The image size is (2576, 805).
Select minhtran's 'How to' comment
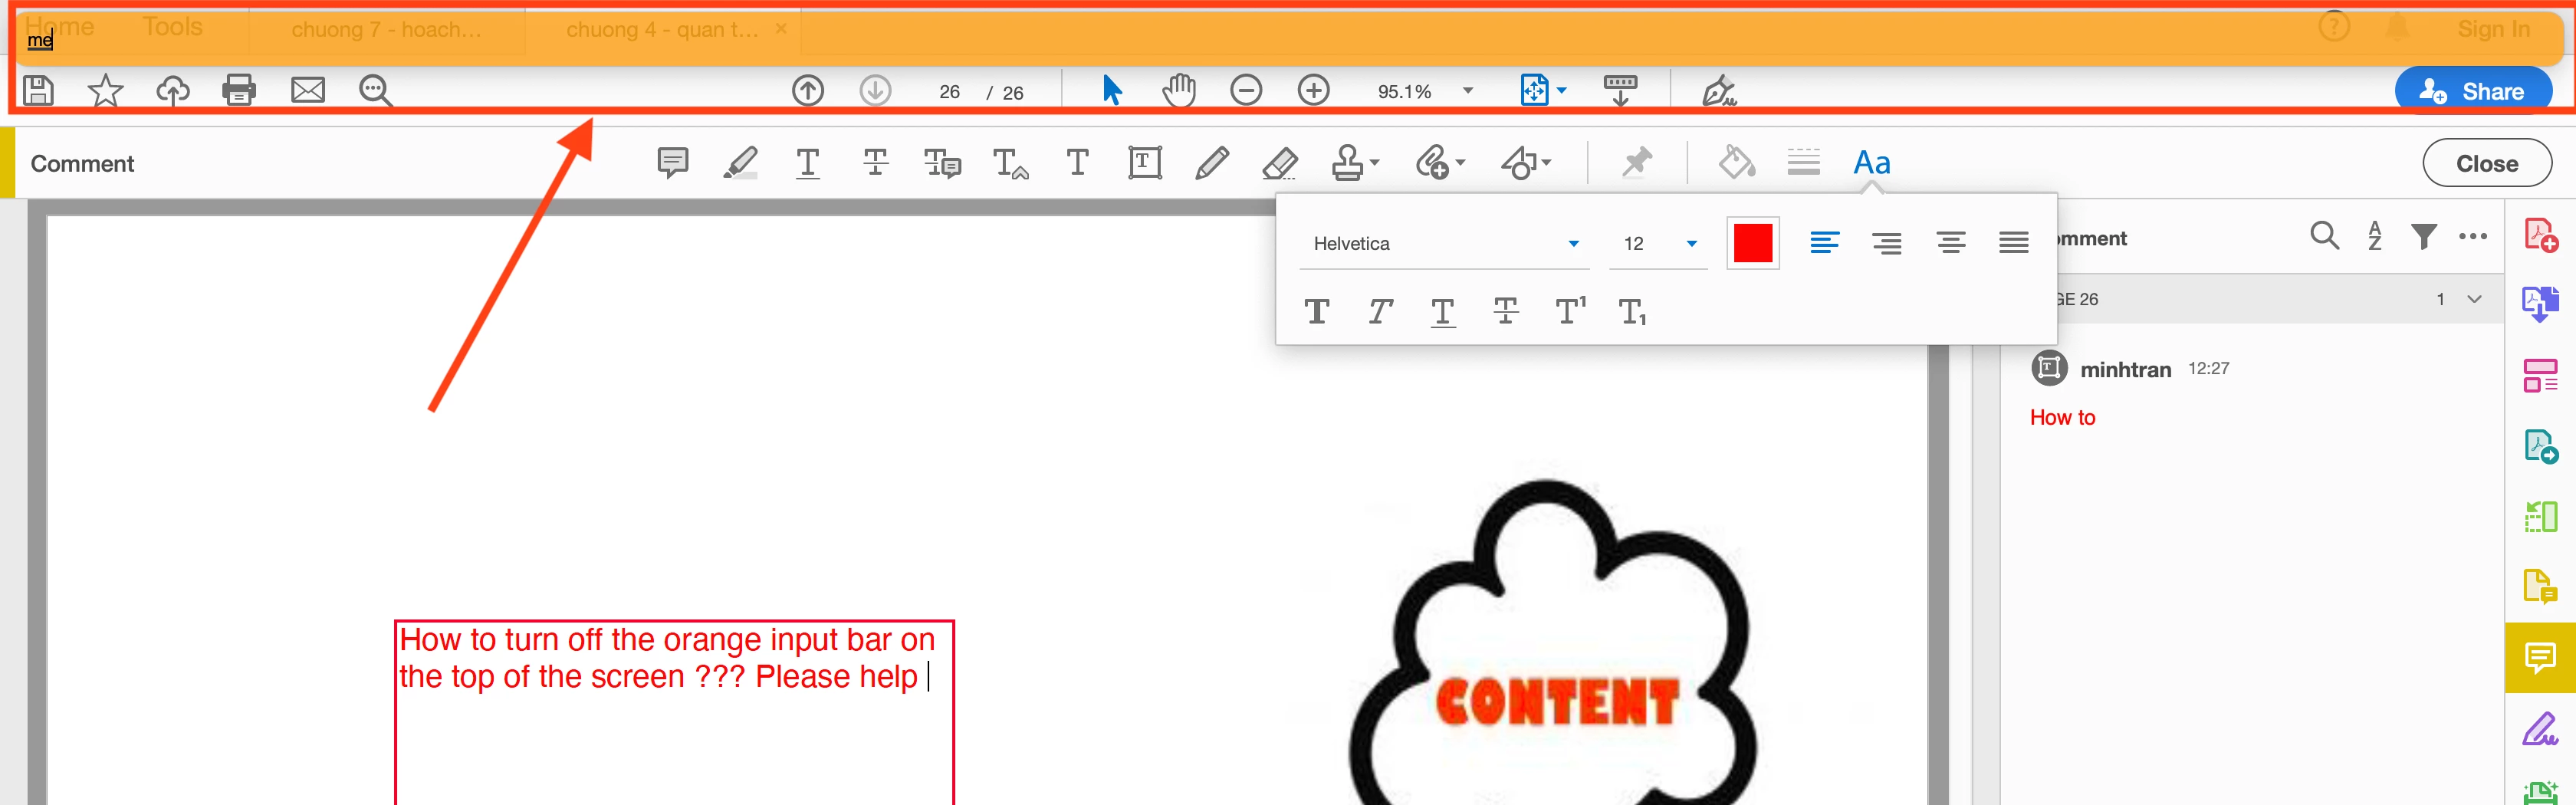pyautogui.click(x=2062, y=418)
